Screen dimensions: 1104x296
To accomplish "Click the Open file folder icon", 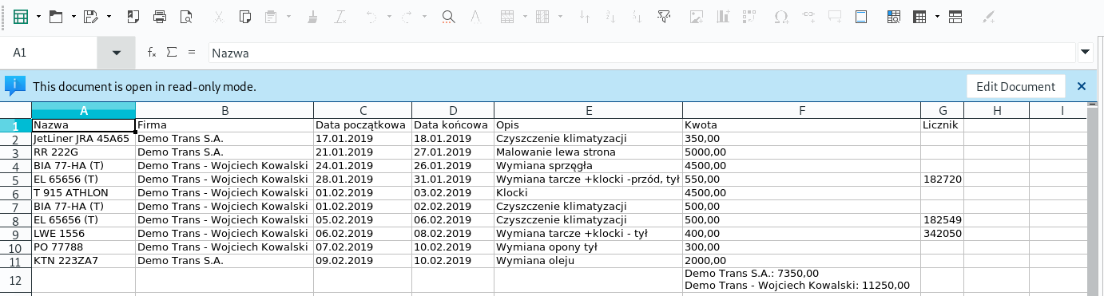I will point(56,16).
